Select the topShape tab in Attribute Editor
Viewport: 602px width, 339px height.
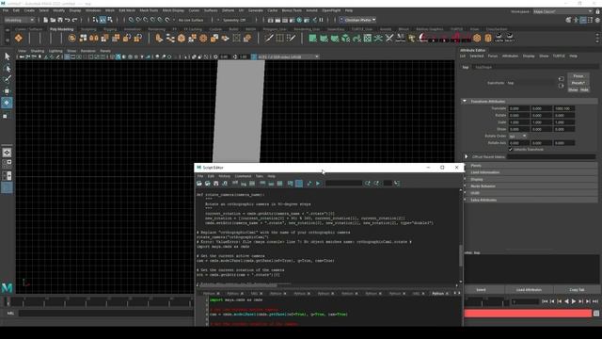[x=483, y=67]
